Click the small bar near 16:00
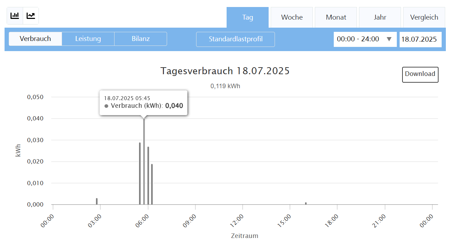This screenshot has height=245, width=456. (x=306, y=203)
